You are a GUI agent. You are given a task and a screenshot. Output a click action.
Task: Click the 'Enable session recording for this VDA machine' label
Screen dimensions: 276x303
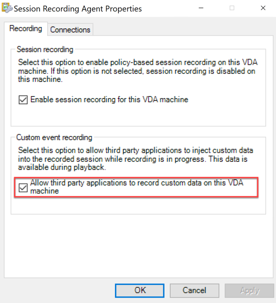[109, 100]
